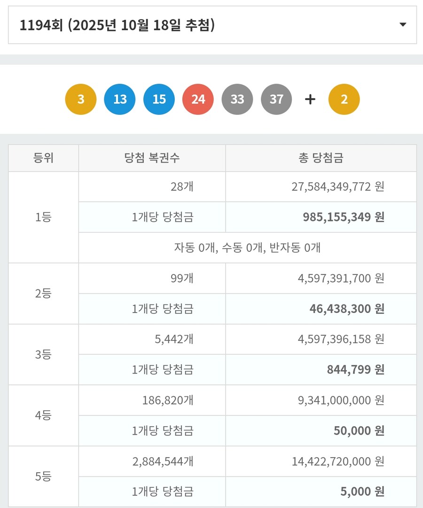Click the 5등 per-ticket prize 5,000 원

[x=362, y=492]
